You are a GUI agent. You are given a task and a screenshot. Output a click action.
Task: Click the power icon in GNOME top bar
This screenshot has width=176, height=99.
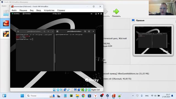(x=101, y=14)
